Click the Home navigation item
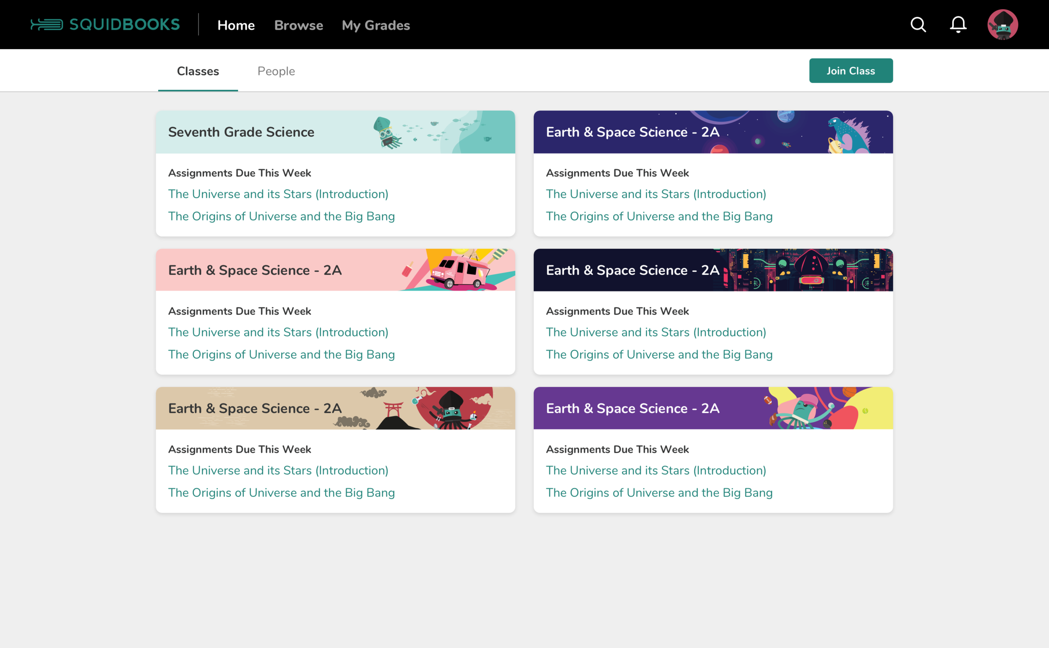 tap(236, 25)
